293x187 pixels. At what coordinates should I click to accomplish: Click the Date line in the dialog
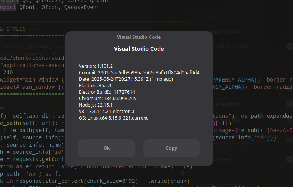126,79
